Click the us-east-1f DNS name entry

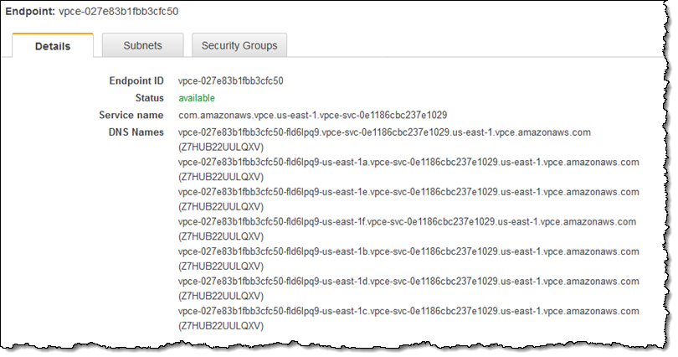click(407, 222)
